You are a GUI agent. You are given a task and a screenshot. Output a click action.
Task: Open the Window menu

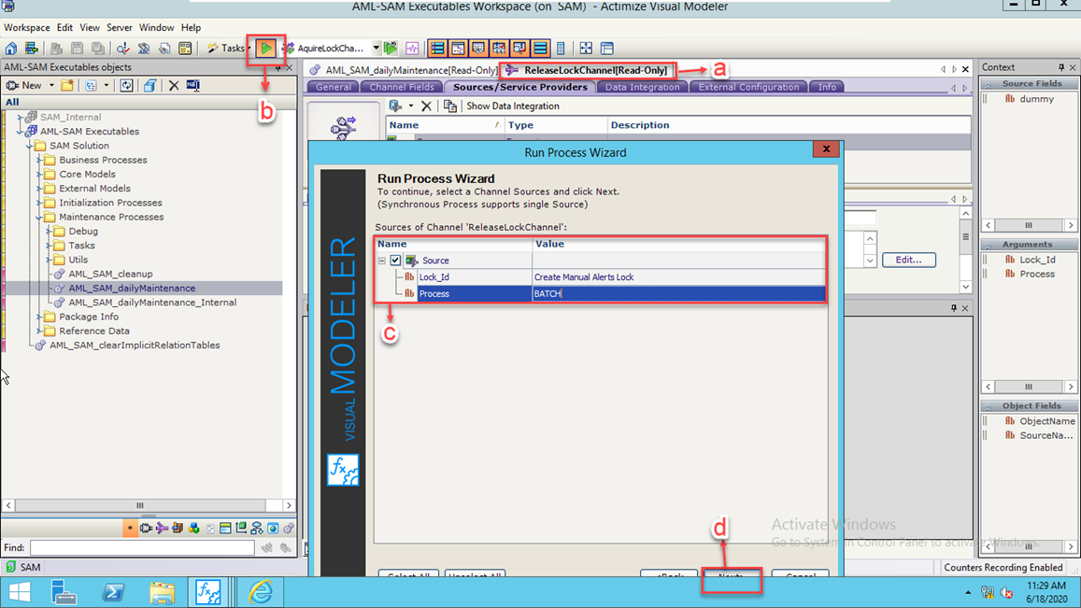(156, 28)
